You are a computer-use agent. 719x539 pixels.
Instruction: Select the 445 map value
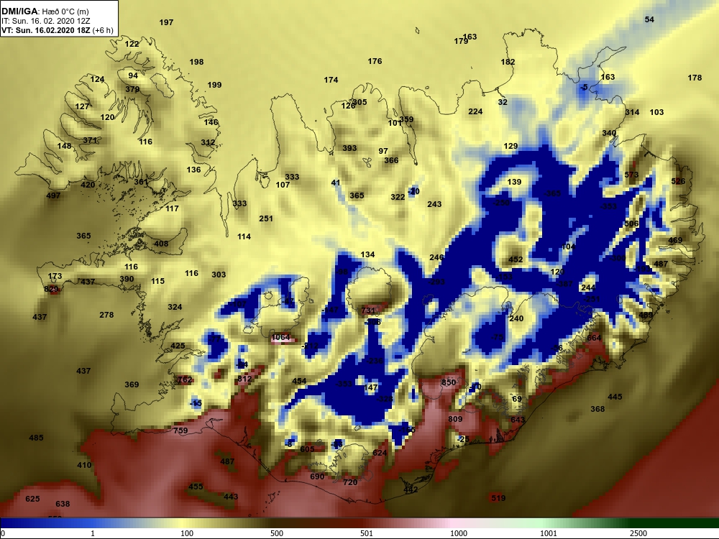click(615, 397)
